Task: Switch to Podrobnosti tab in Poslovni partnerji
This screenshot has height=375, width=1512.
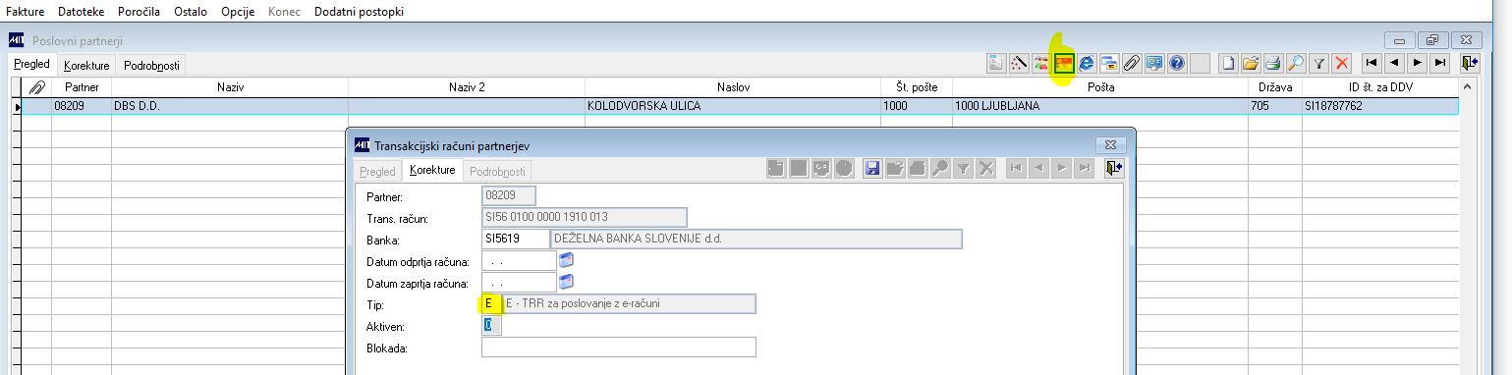Action: (151, 65)
